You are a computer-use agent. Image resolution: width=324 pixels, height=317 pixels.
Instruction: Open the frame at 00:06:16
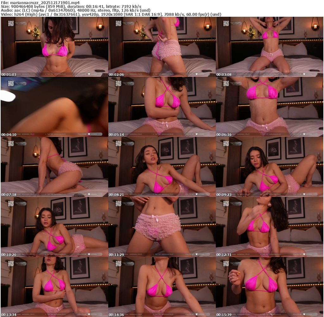click(x=269, y=107)
